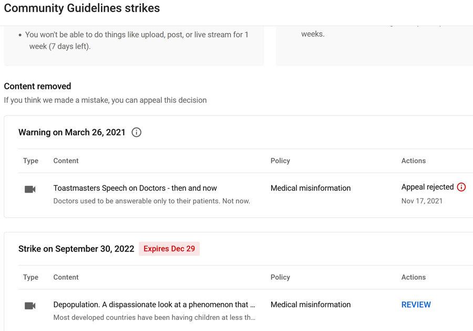The height and width of the screenshot is (331, 473).
Task: Click Actions column header in warning table
Action: pos(413,161)
